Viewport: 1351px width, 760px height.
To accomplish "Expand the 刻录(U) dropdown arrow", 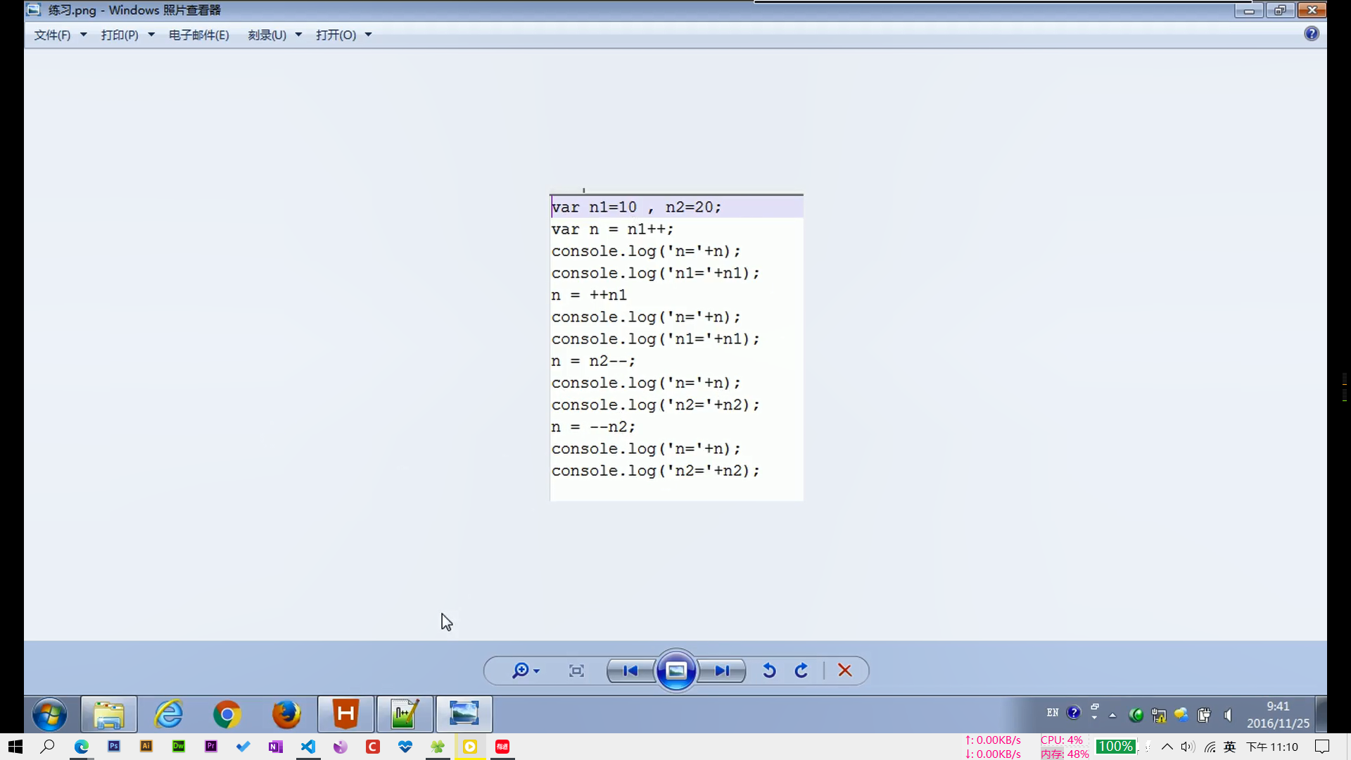I will pyautogui.click(x=298, y=34).
